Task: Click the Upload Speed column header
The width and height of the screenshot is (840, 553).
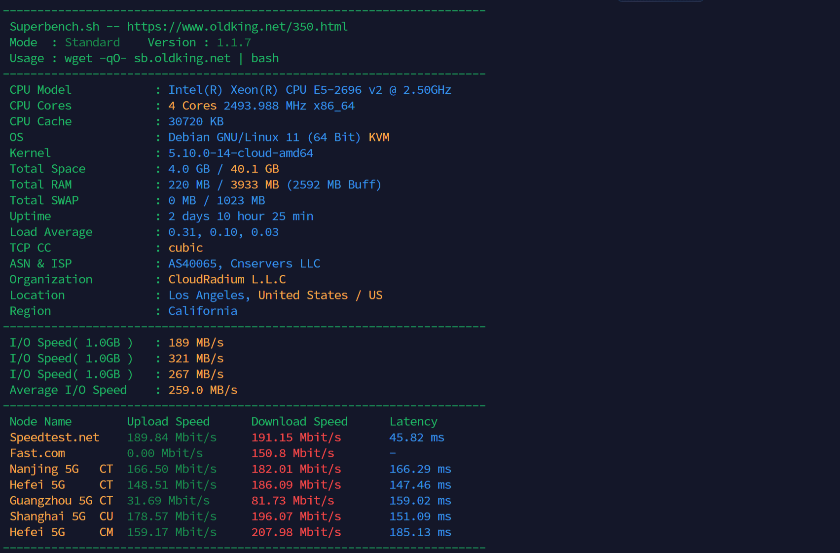Action: pyautogui.click(x=168, y=422)
